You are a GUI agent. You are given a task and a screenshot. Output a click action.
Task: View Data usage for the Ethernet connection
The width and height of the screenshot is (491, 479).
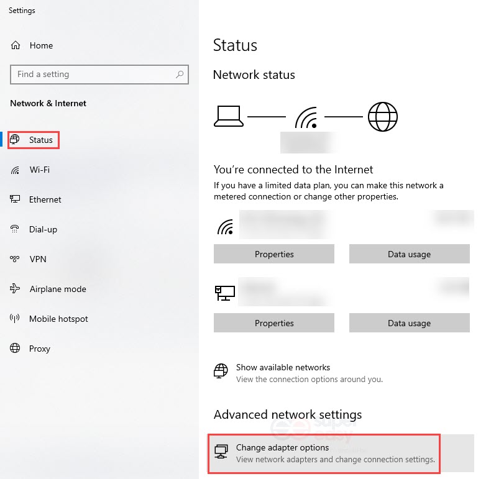409,323
